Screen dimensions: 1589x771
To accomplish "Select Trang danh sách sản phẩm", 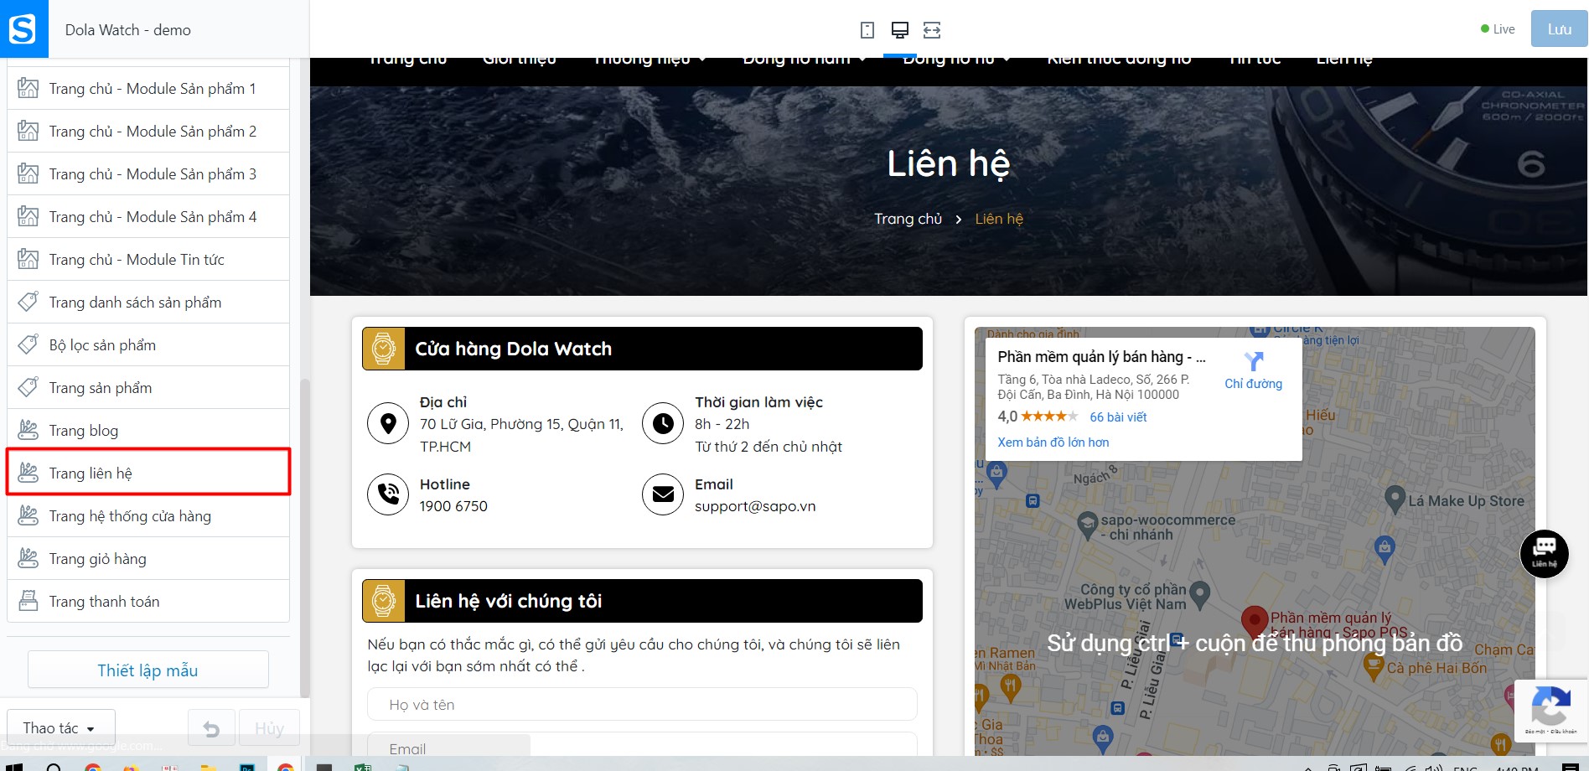I will coord(148,302).
